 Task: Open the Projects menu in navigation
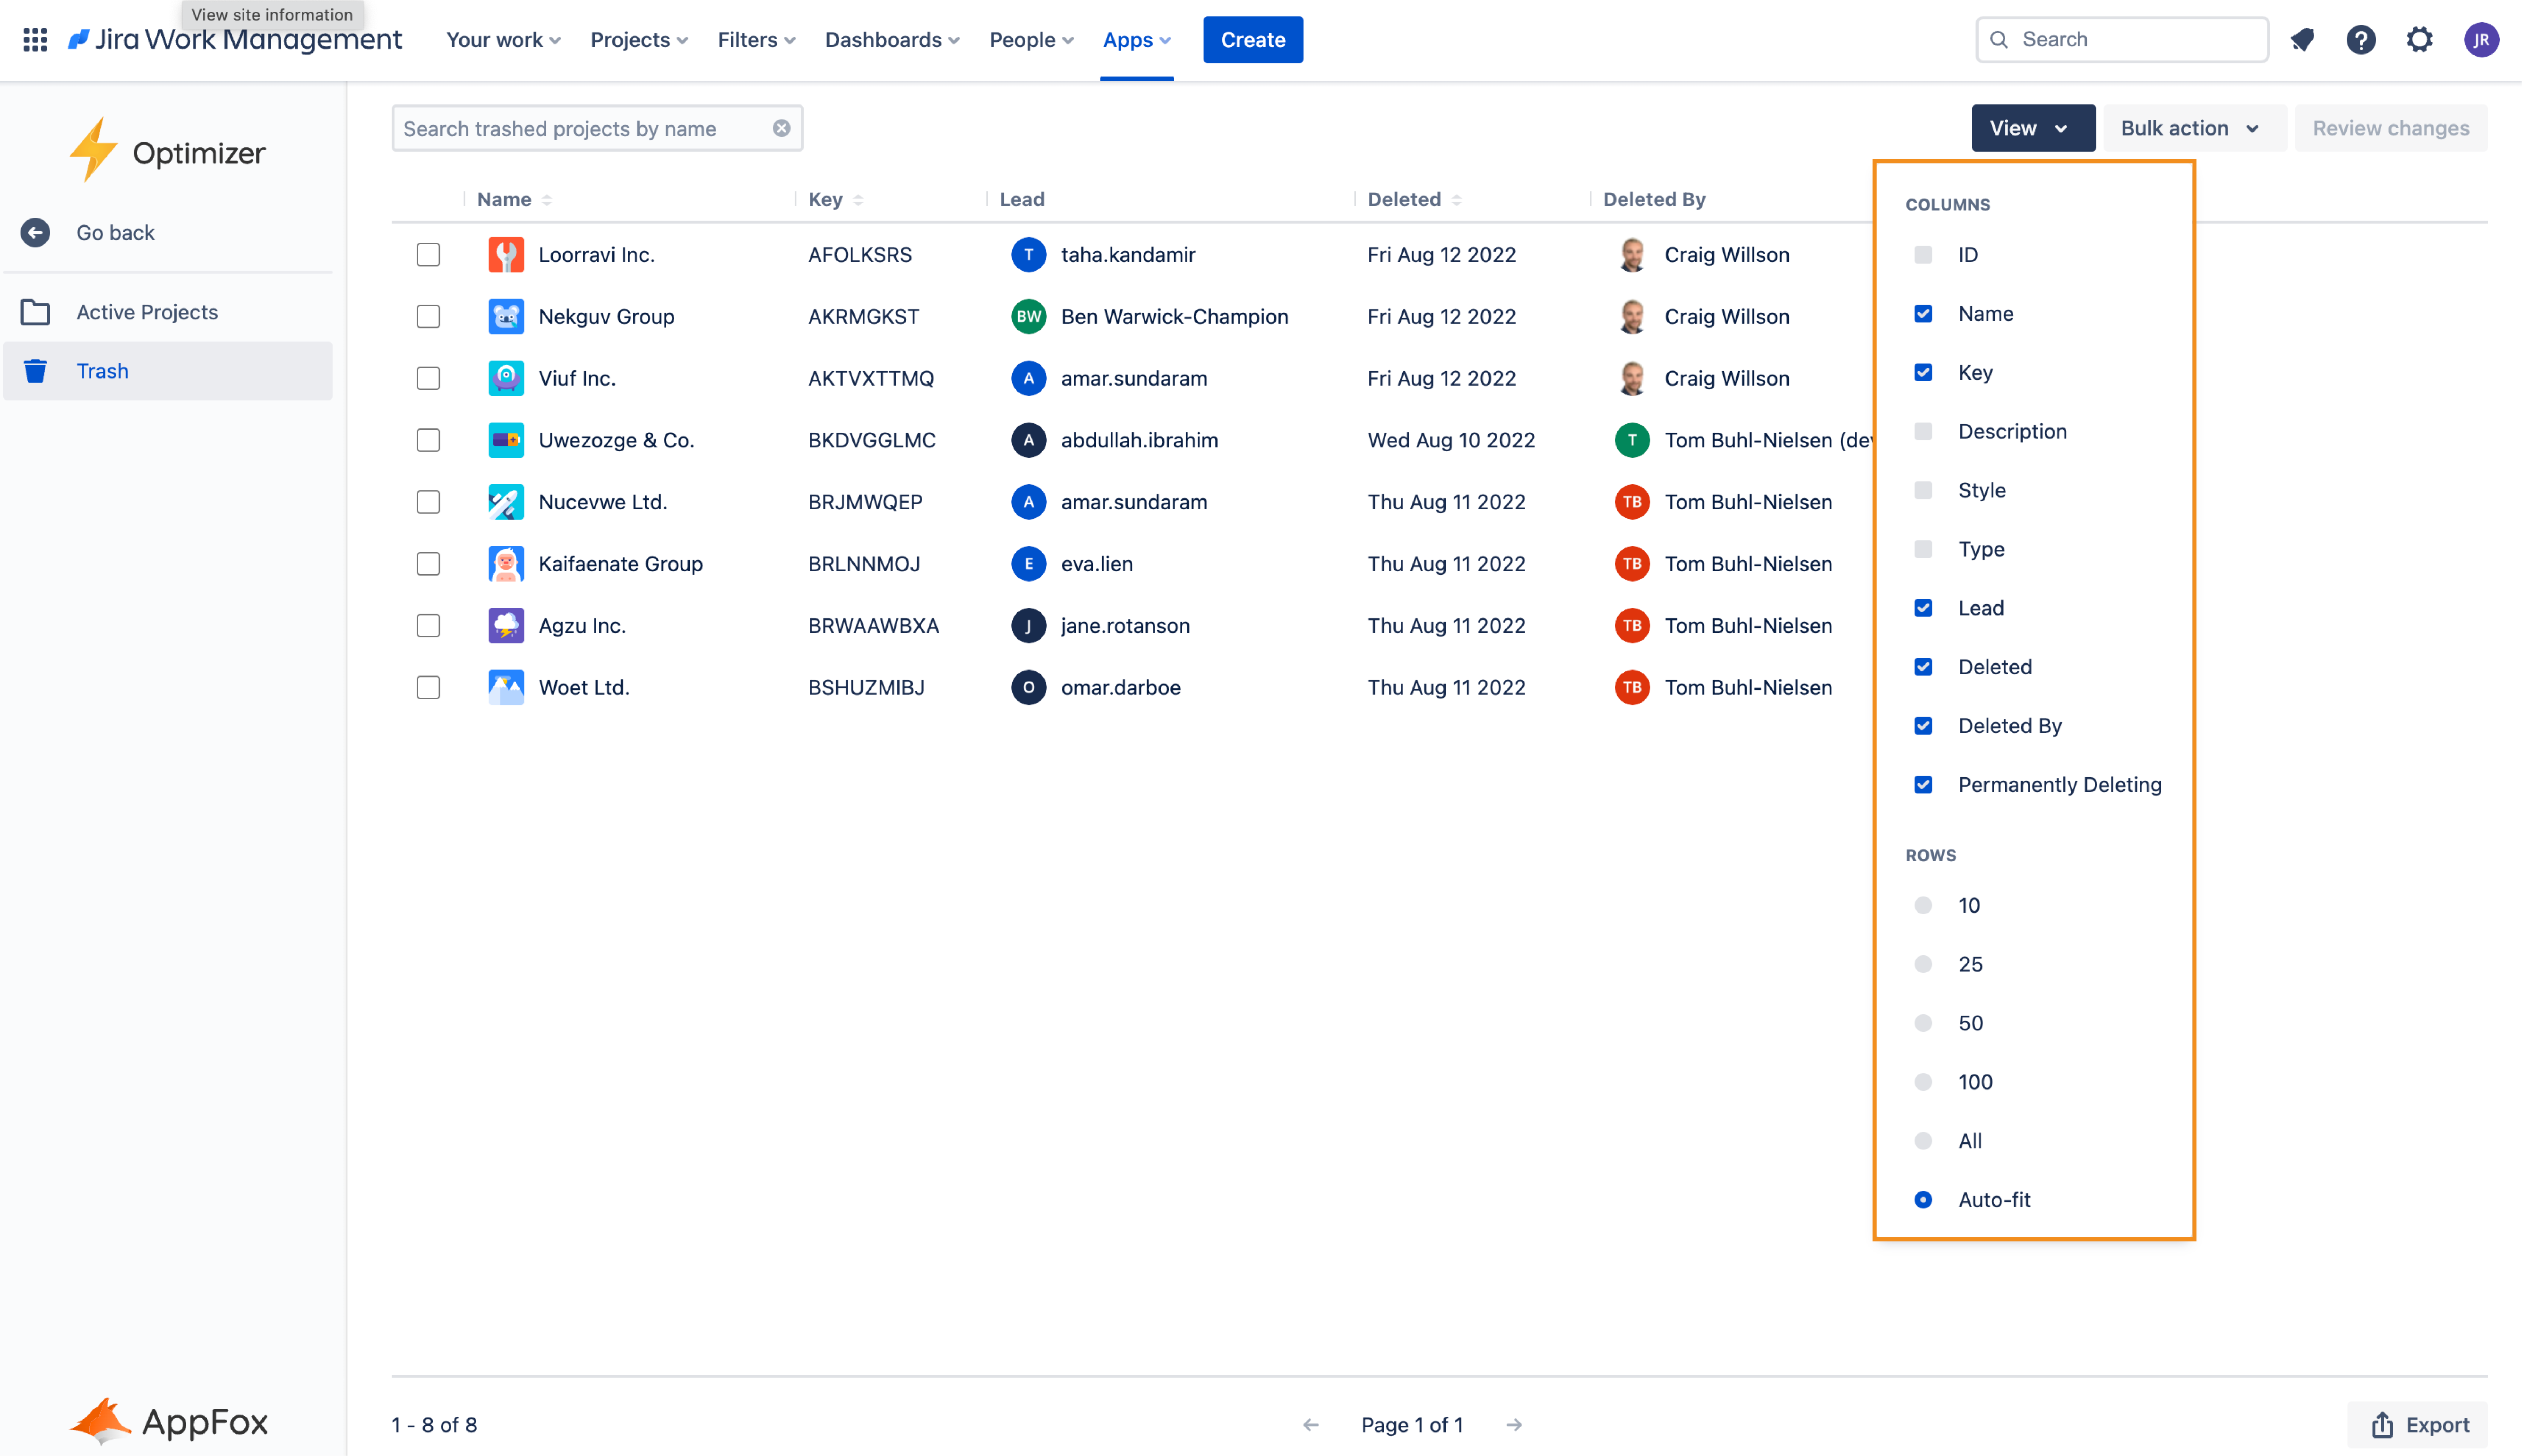click(639, 40)
